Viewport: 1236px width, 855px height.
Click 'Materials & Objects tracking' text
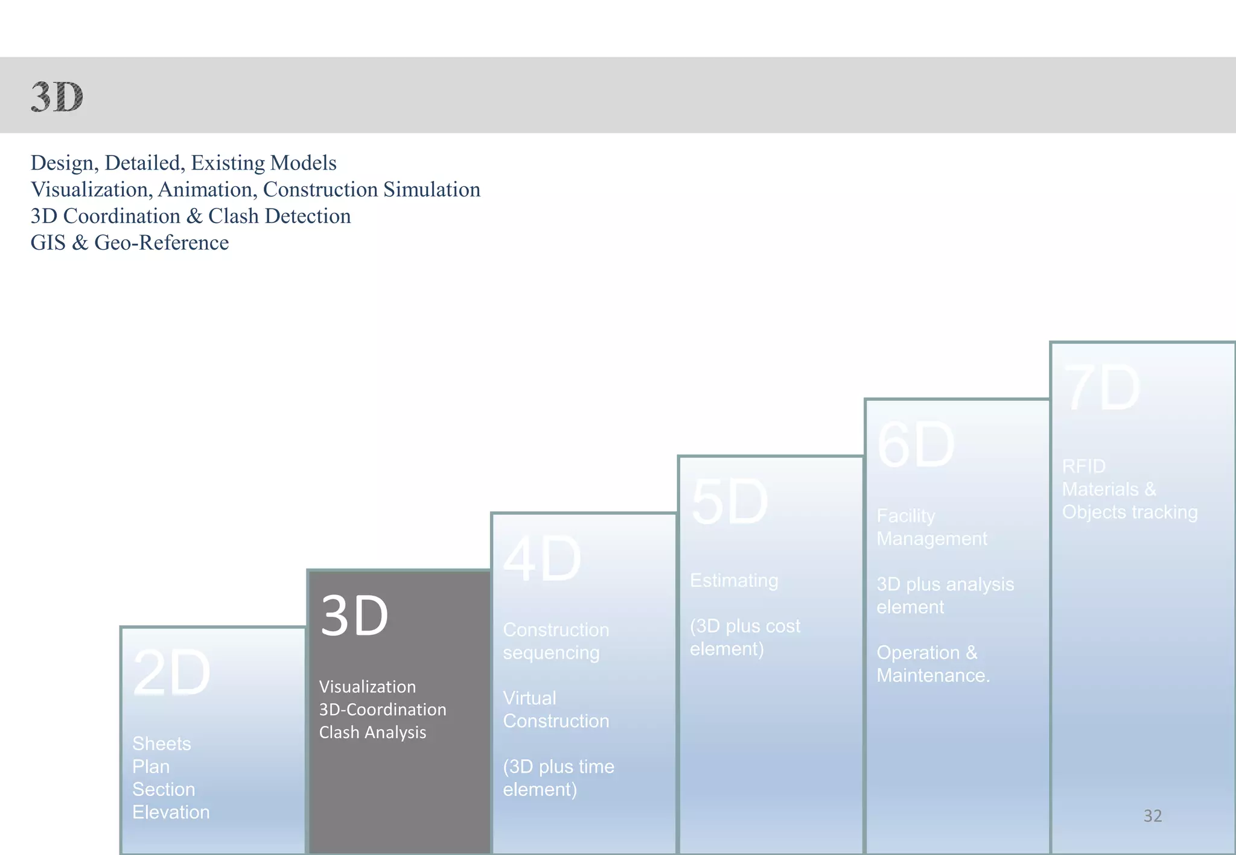pyautogui.click(x=1130, y=500)
